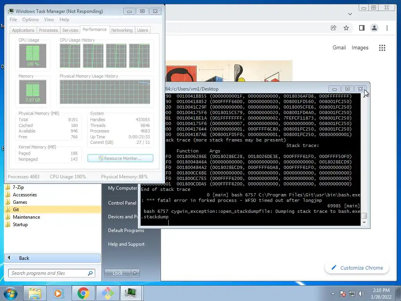401x301 pixels.
Task: Open File Explorer from the taskbar
Action: [x=35, y=293]
